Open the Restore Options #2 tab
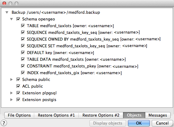The height and width of the screenshot is (127, 174). coord(101,115)
